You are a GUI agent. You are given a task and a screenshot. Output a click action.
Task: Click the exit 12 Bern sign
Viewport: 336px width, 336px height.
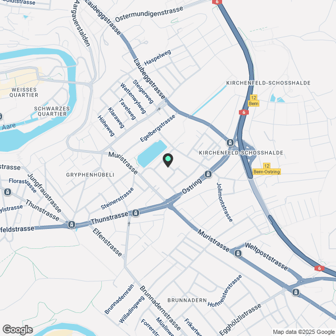click(x=254, y=101)
